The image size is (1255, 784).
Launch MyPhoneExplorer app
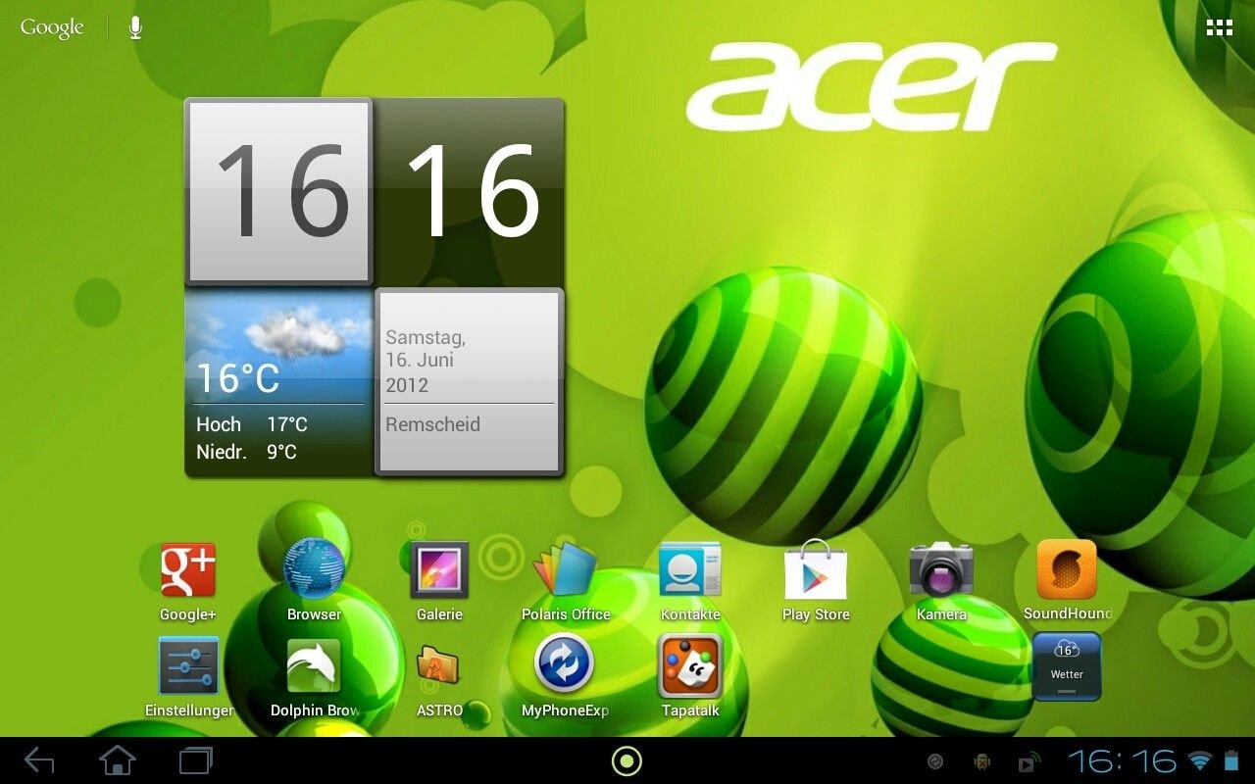click(x=565, y=676)
